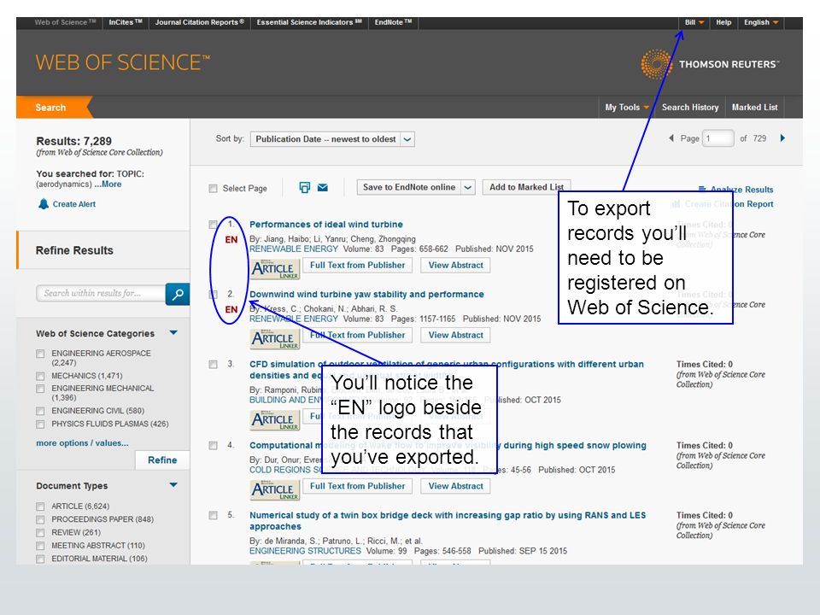Click the Web of Science logo title
Viewport: 820px width, 615px height.
click(123, 62)
